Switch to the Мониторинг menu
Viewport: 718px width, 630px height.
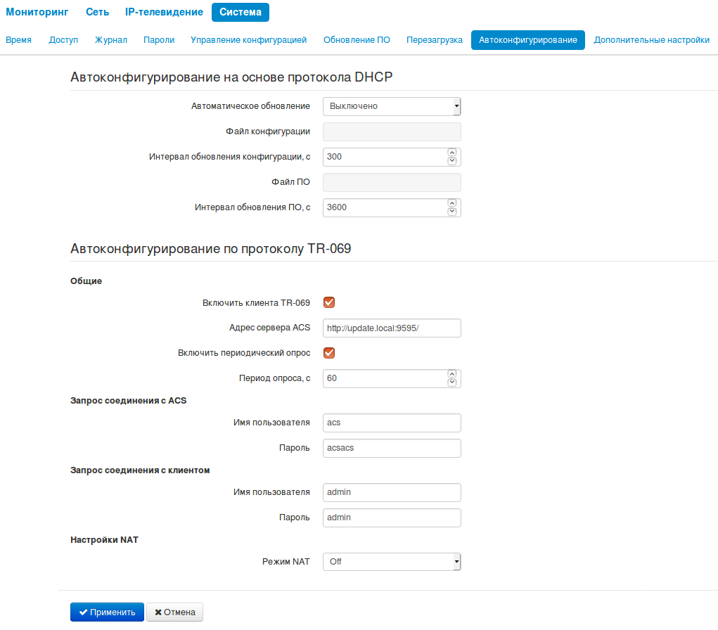(x=37, y=12)
